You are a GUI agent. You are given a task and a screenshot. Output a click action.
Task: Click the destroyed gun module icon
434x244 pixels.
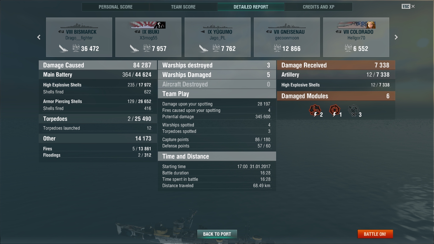tap(354, 111)
